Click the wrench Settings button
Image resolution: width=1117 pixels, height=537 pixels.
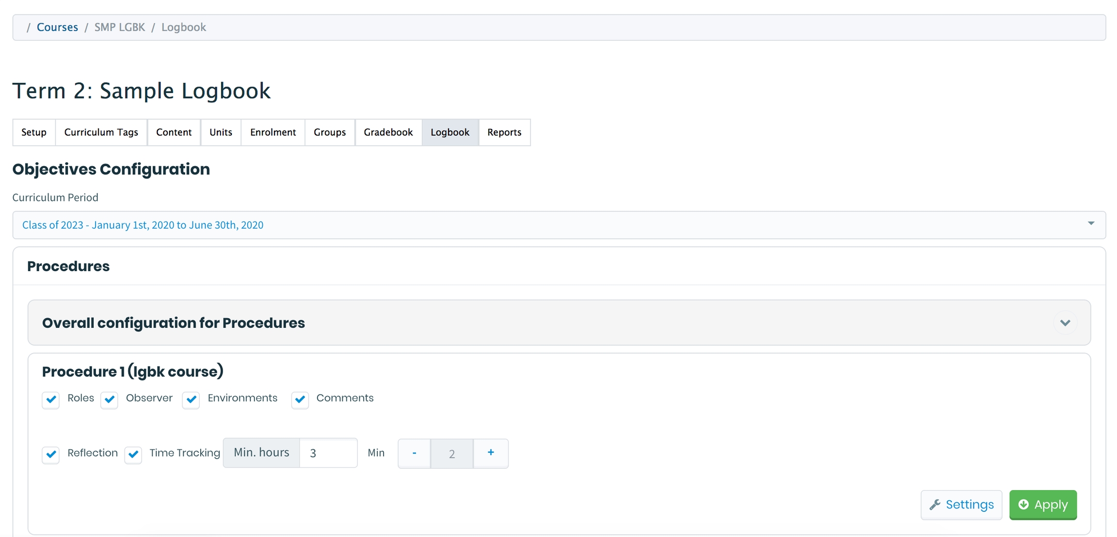point(961,505)
